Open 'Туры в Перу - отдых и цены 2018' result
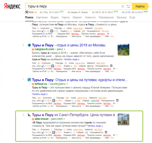 pos(69,45)
